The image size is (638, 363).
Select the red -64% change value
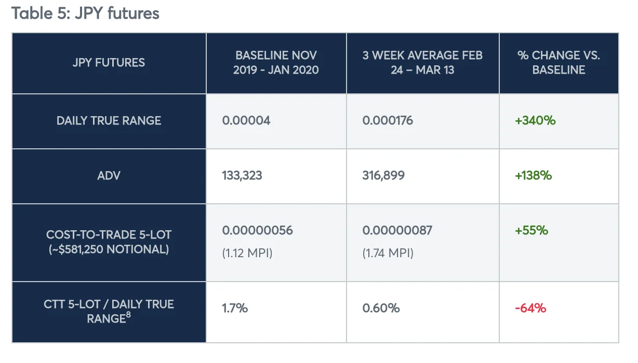coord(530,308)
